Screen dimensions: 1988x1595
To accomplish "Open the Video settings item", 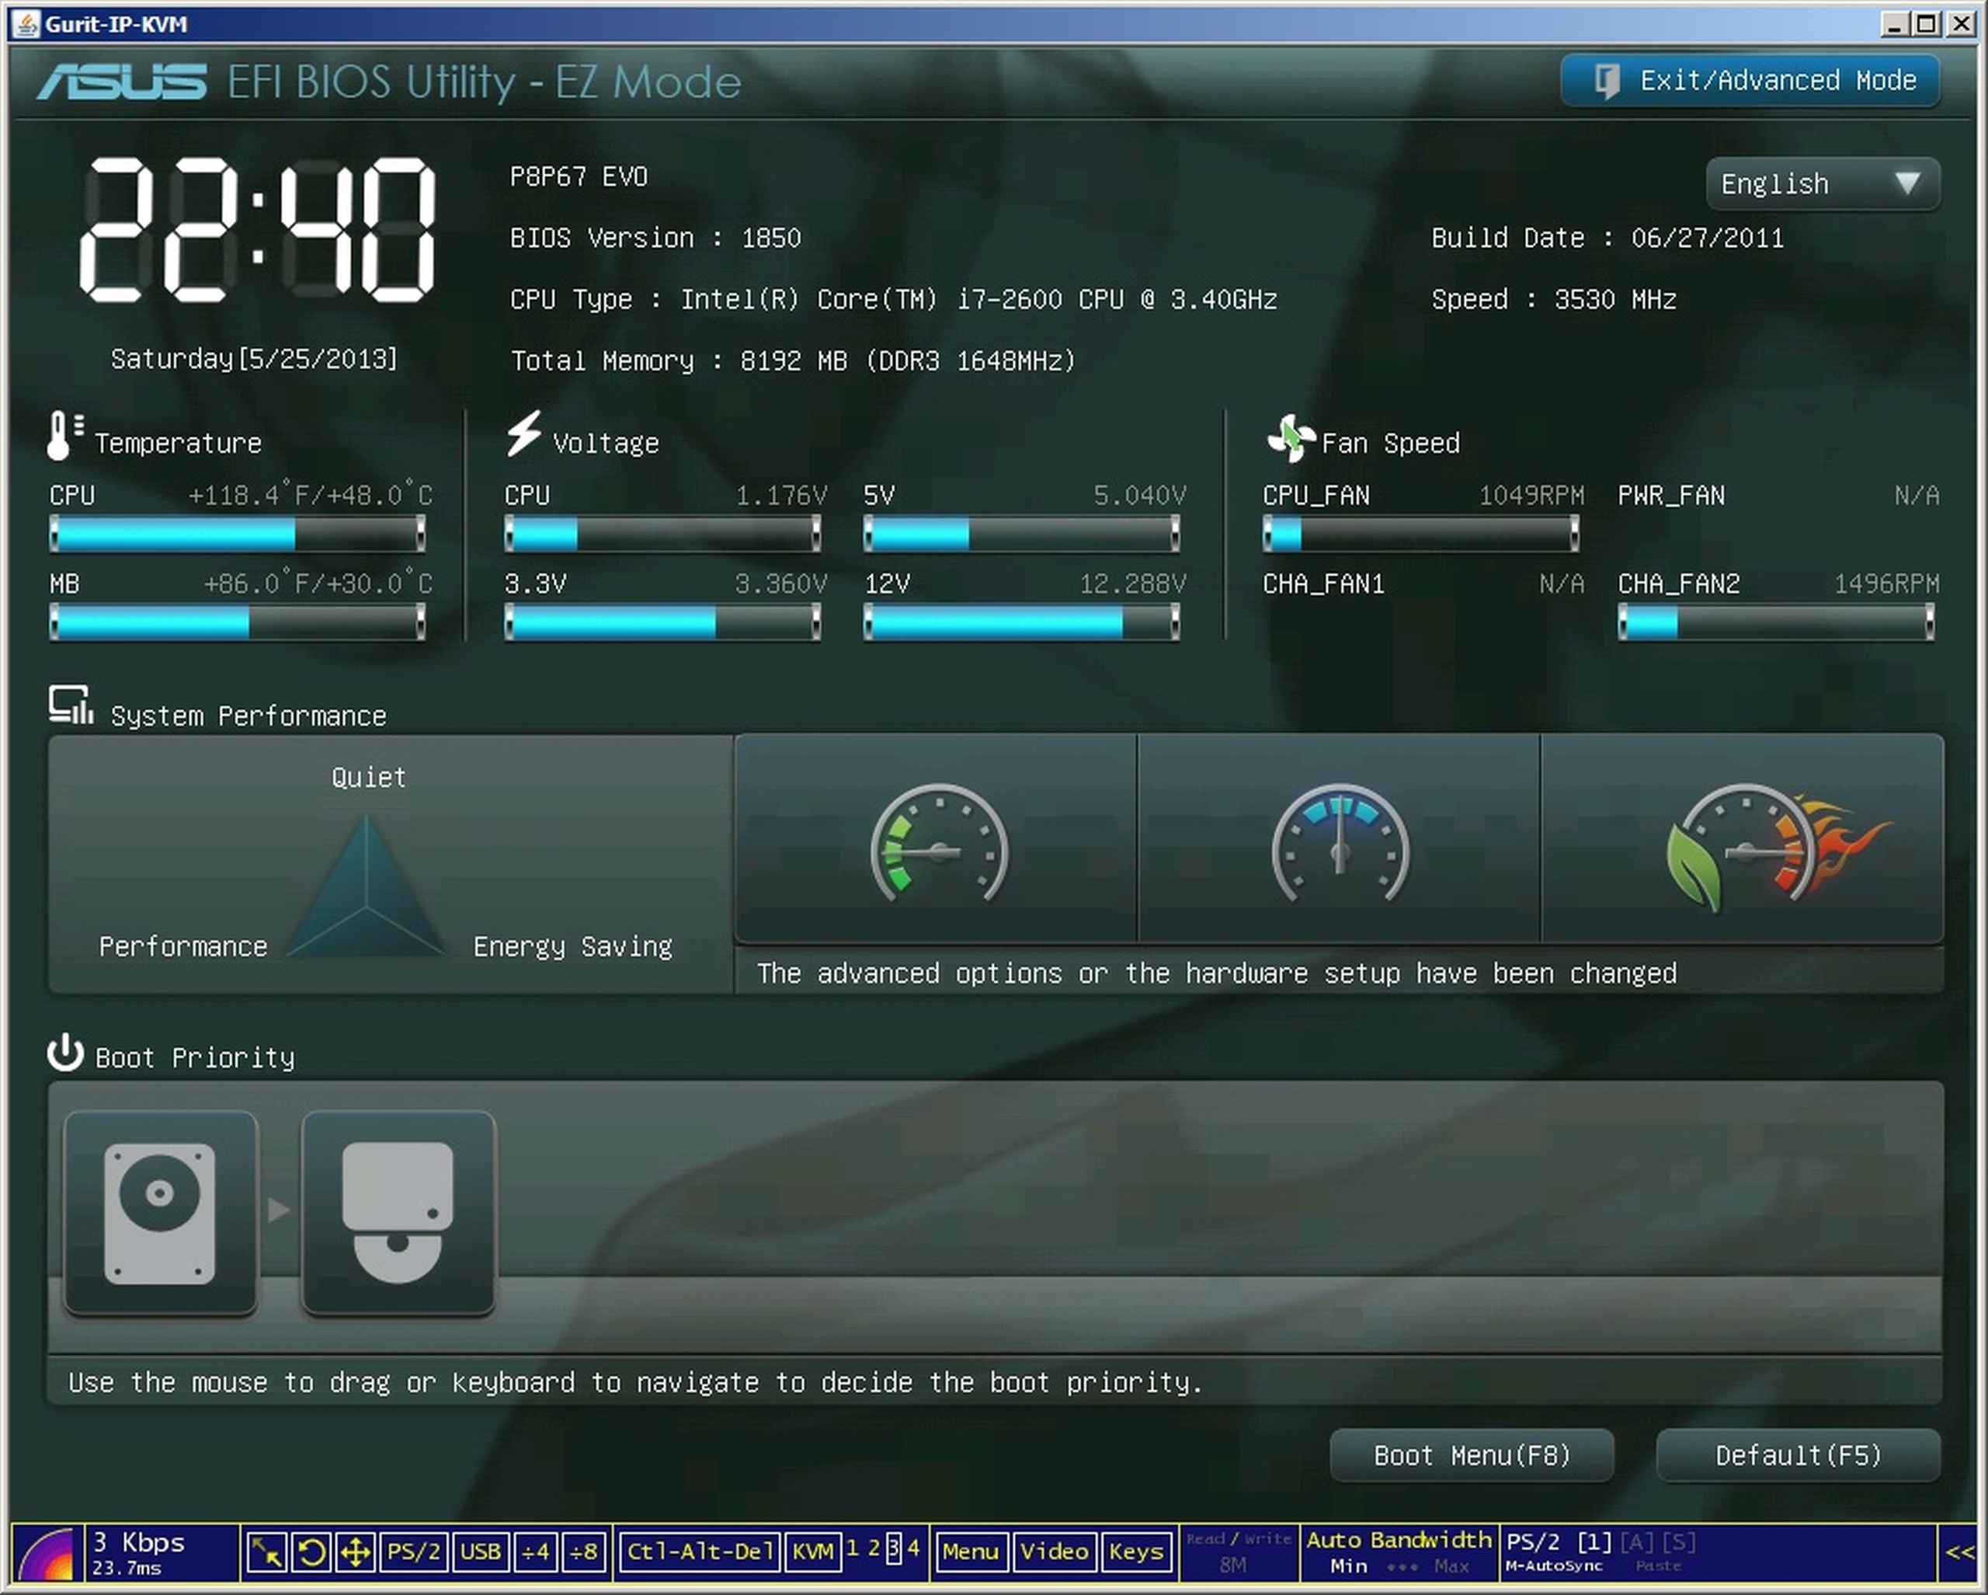I will pyautogui.click(x=1054, y=1552).
